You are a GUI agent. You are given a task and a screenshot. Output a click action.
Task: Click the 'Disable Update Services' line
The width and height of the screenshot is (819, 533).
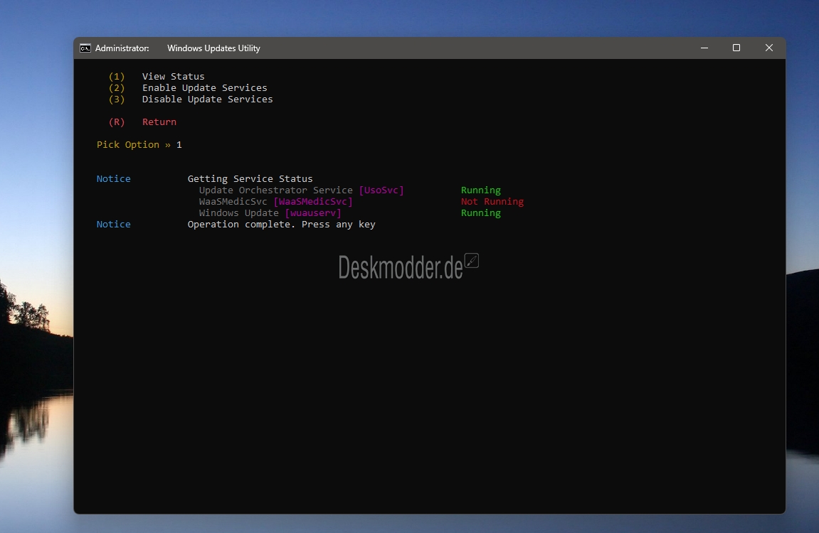pos(207,99)
